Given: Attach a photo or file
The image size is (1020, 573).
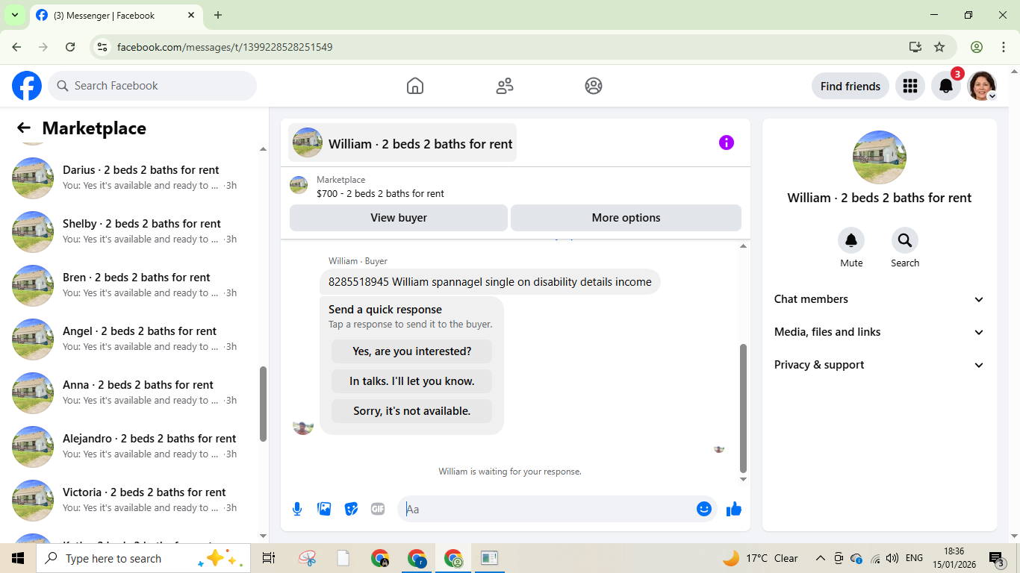Looking at the screenshot, I should (324, 509).
